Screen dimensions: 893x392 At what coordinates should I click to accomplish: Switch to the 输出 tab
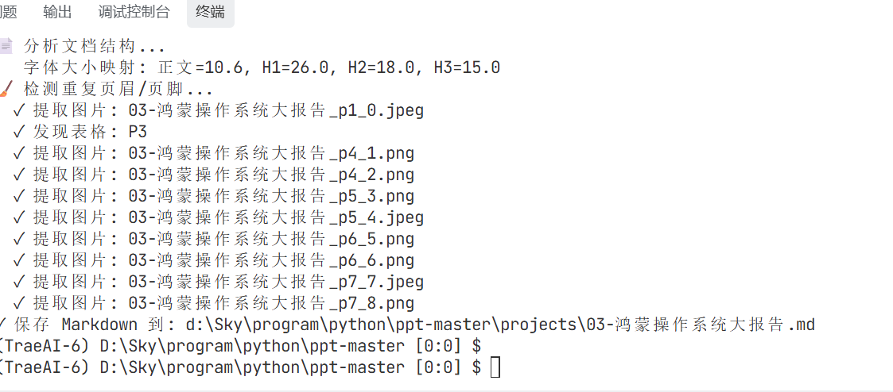pos(57,12)
